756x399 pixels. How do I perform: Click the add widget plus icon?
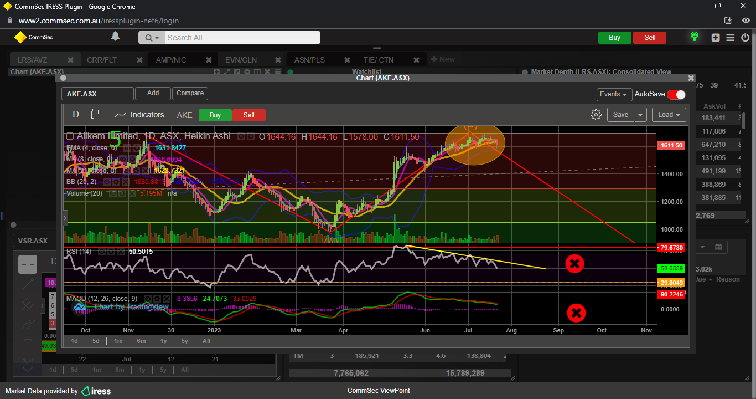[716, 38]
